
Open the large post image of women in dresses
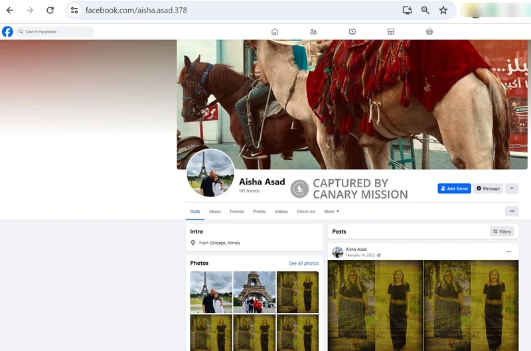click(423, 305)
